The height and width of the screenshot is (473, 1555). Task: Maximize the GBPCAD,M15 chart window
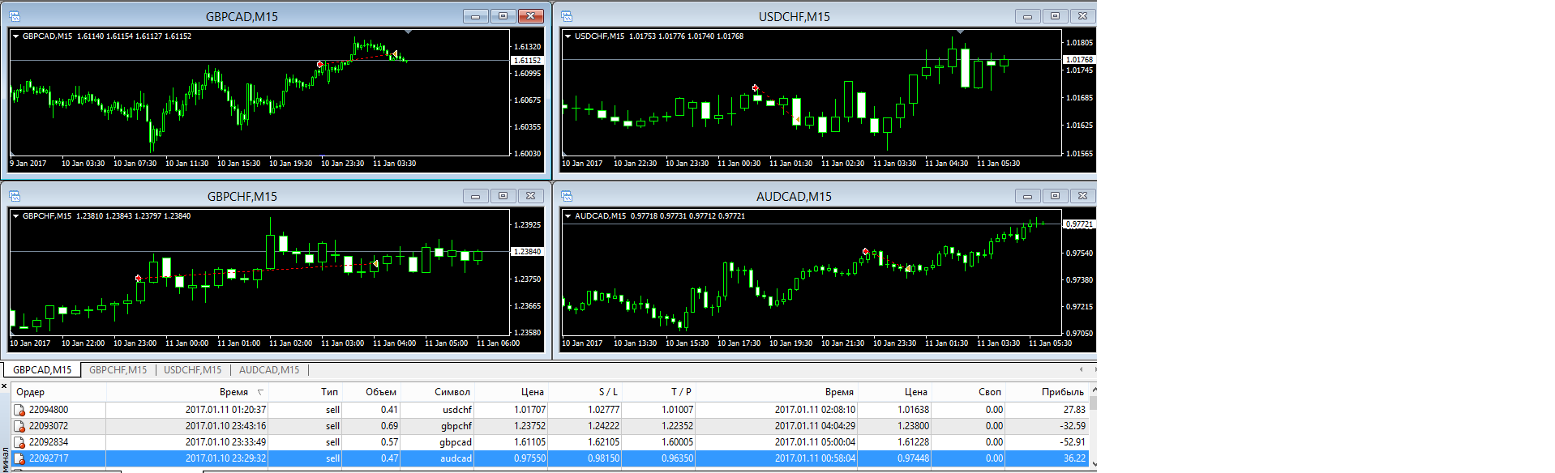click(x=503, y=16)
